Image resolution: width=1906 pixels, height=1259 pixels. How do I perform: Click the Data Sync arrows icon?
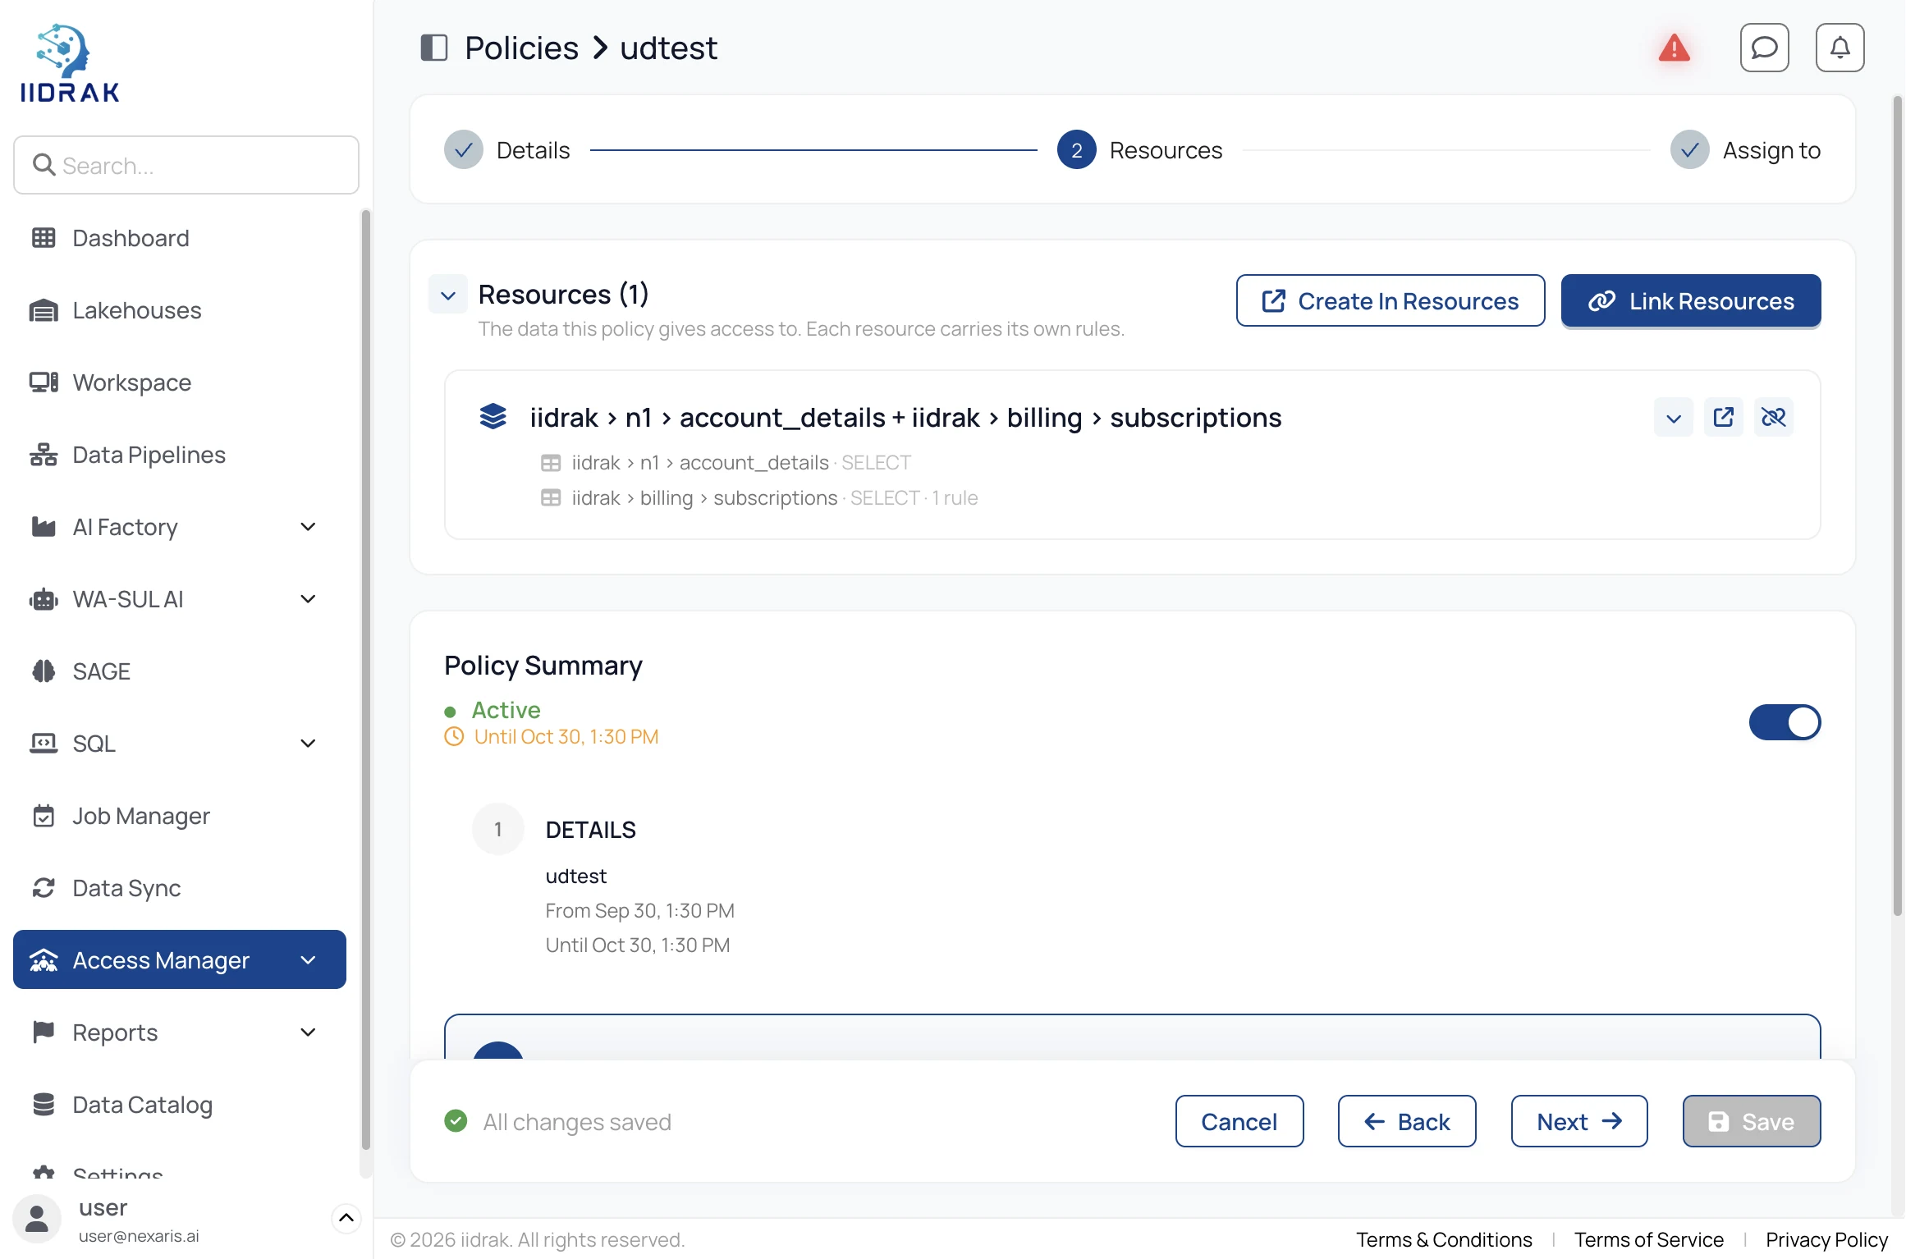pos(44,888)
